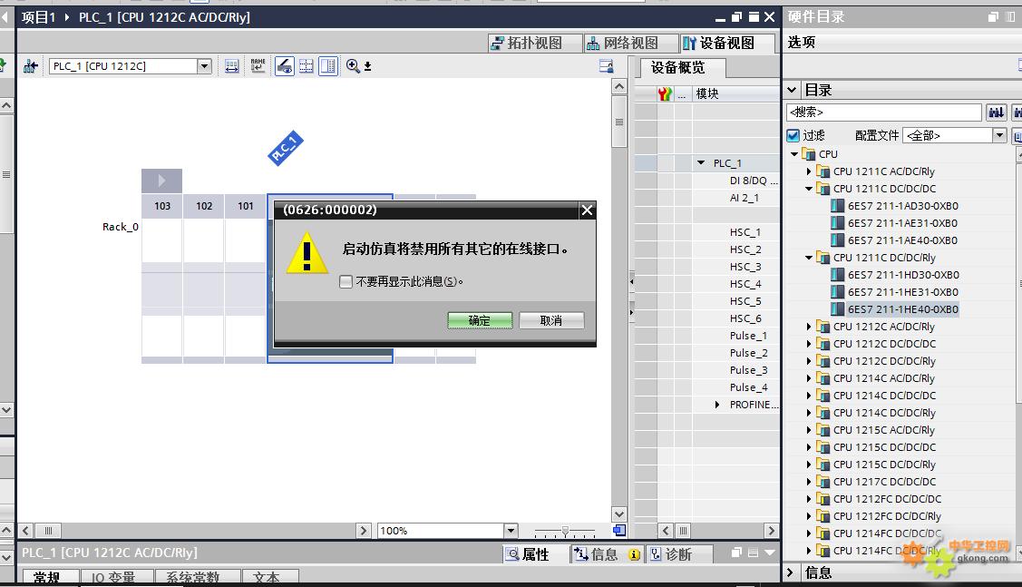Toggle the show module details eye icon
Screen dimensions: 1022x587
[x=284, y=66]
